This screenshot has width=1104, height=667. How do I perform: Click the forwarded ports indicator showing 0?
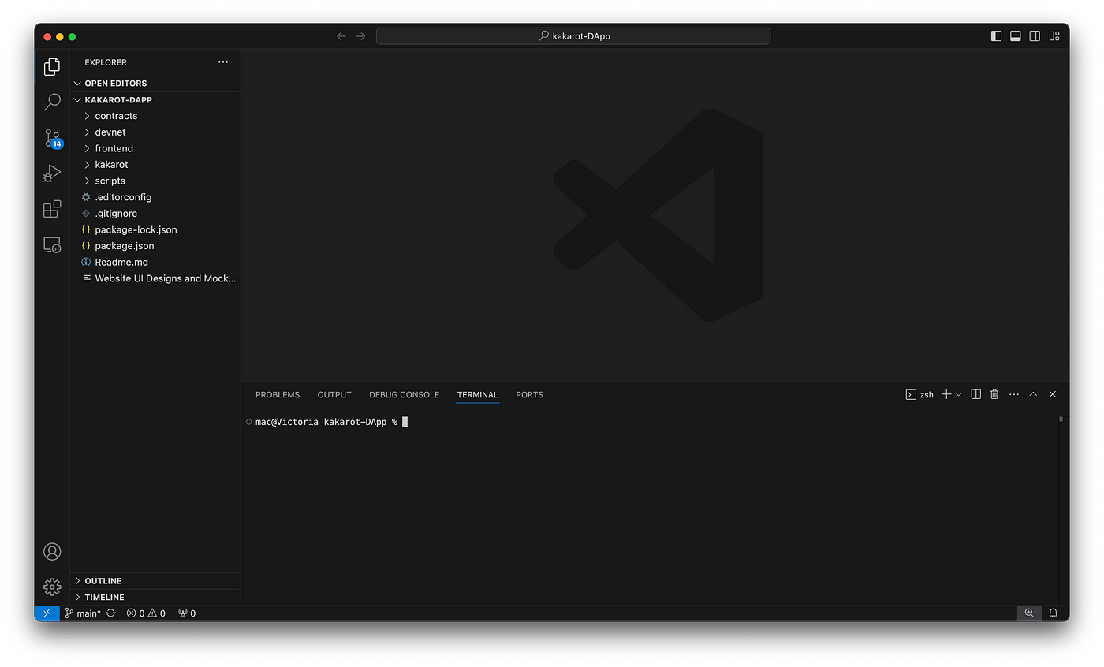[x=187, y=613]
